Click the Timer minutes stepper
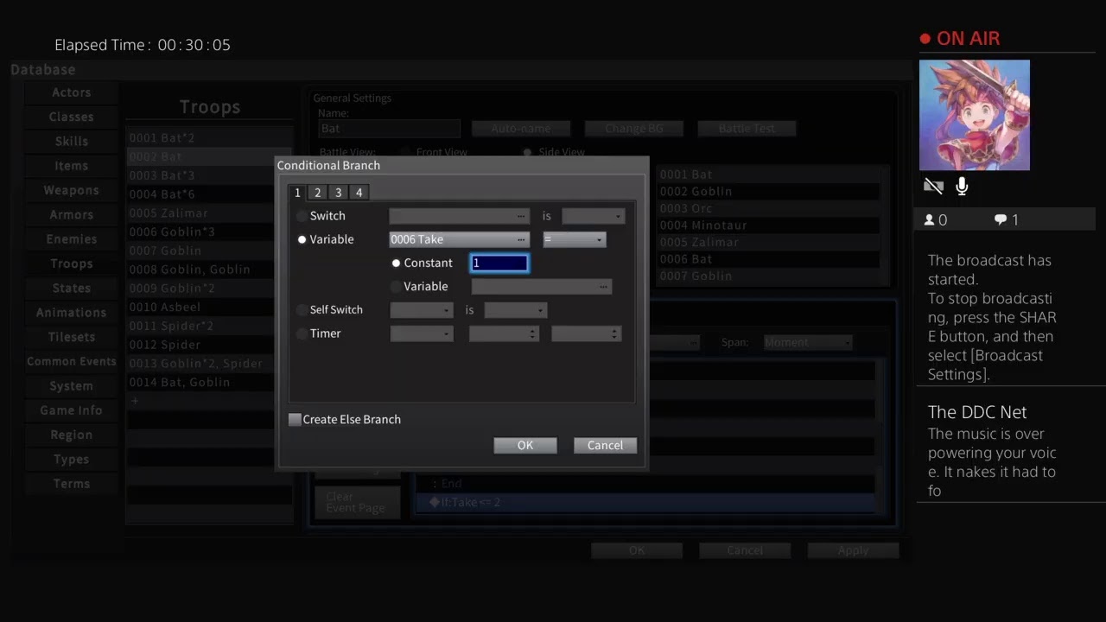Image resolution: width=1106 pixels, height=622 pixels. coord(504,333)
